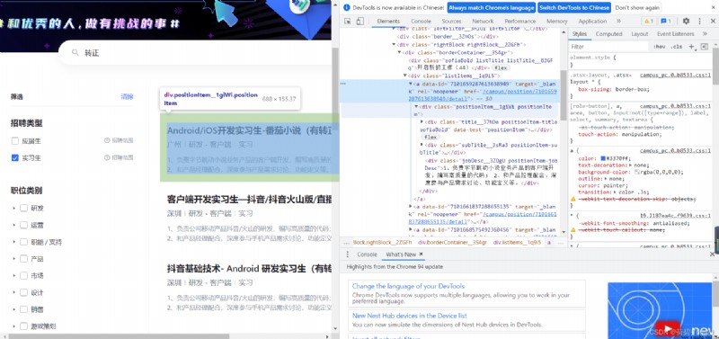Check the 设计 category checkbox
719x339 pixels.
23,292
